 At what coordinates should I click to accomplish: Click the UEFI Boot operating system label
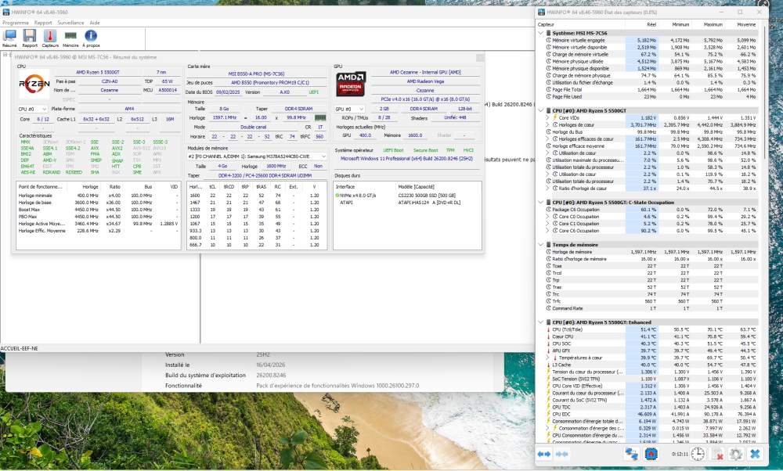[393, 150]
